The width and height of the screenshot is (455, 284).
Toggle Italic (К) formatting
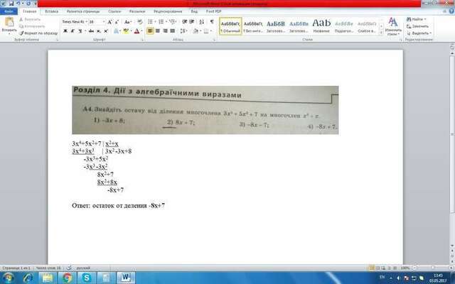(x=73, y=31)
